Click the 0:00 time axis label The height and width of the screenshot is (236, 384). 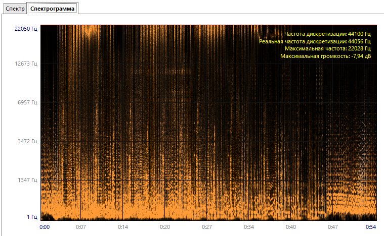click(45, 227)
